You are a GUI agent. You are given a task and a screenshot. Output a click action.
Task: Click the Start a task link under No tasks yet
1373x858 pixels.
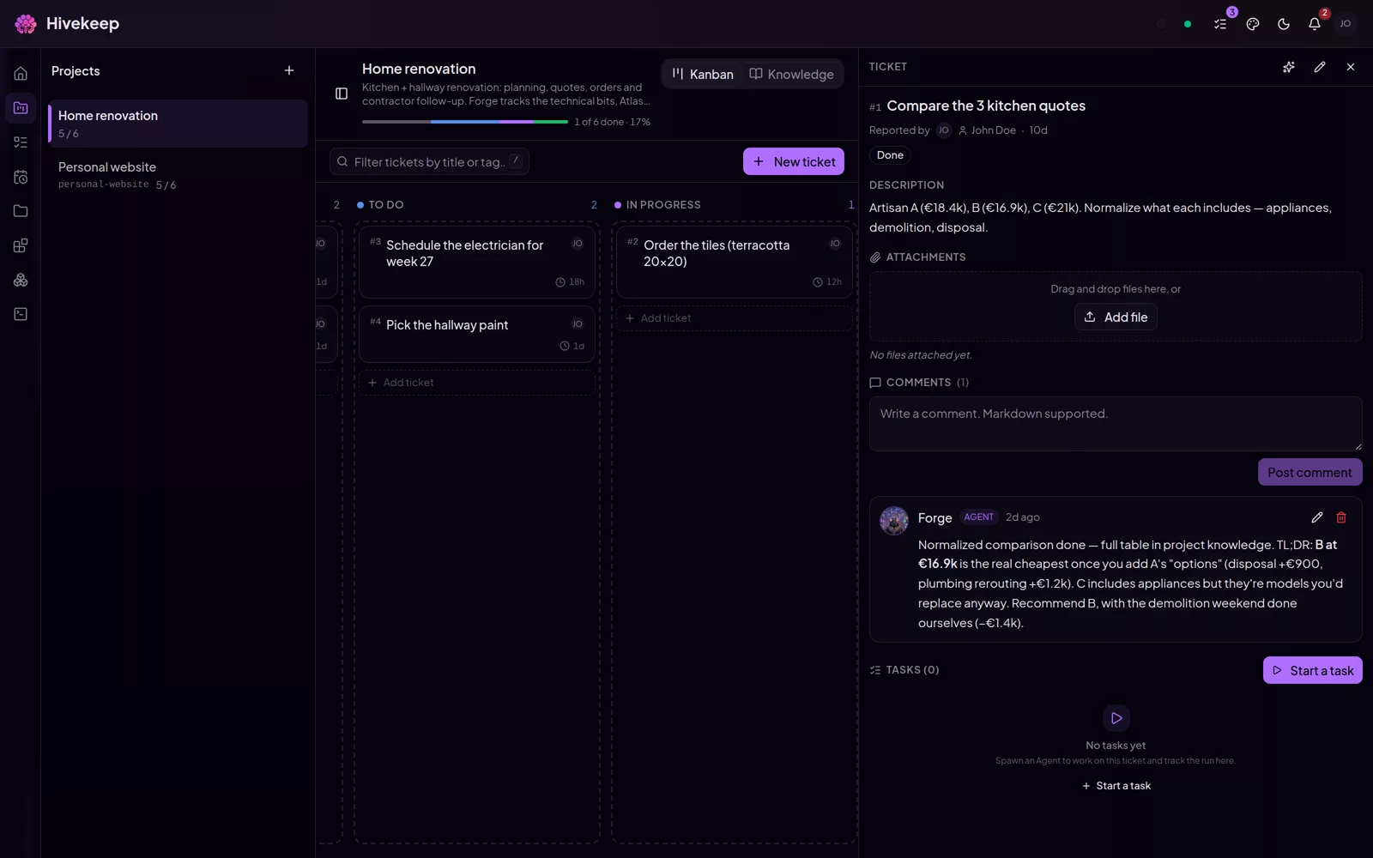click(x=1116, y=786)
